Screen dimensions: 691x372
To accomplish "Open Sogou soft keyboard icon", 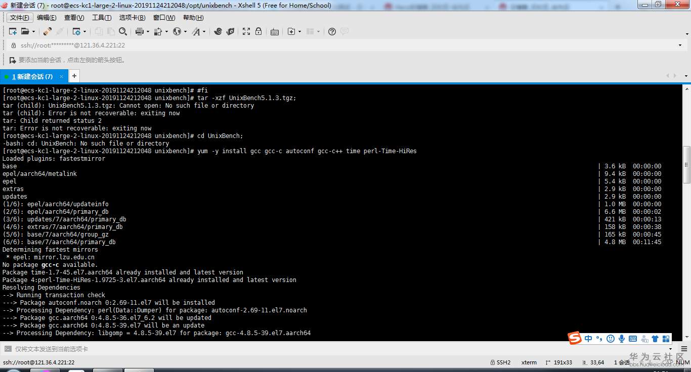I will [x=632, y=339].
